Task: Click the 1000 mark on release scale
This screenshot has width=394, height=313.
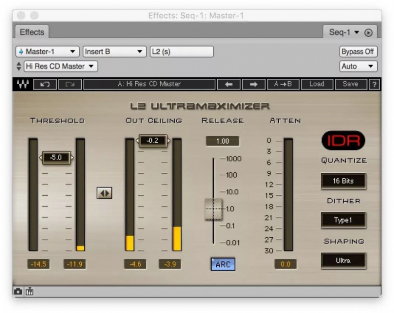Action: click(x=233, y=158)
